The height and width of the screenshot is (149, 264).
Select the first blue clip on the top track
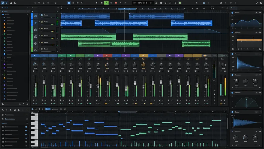pyautogui.click(x=85, y=16)
